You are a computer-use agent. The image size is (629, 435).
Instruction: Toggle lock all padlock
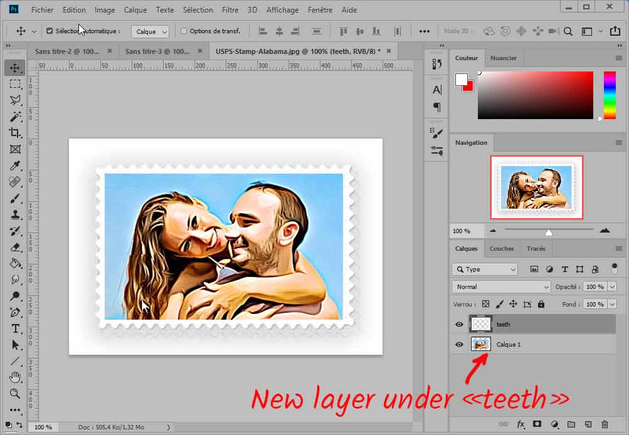point(541,304)
